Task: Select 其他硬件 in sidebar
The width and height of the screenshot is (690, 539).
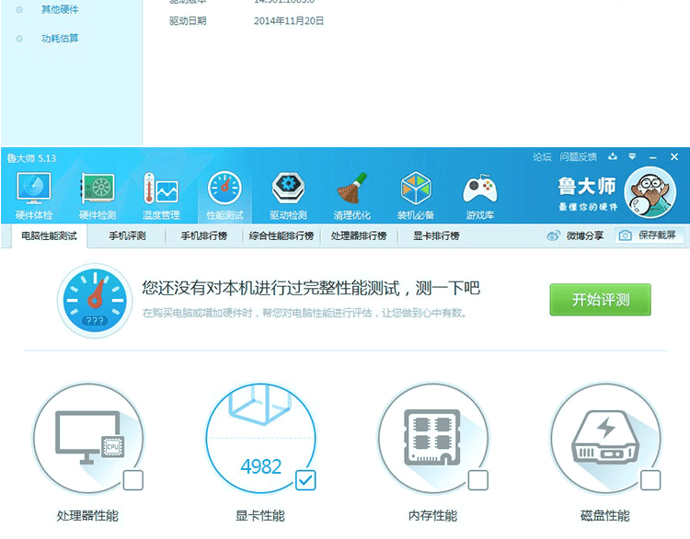Action: pyautogui.click(x=60, y=10)
